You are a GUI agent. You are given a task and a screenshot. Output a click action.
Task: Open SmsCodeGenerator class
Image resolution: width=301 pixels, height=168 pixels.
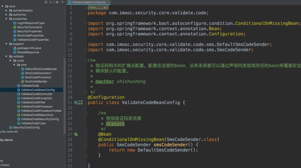(x=36, y=73)
